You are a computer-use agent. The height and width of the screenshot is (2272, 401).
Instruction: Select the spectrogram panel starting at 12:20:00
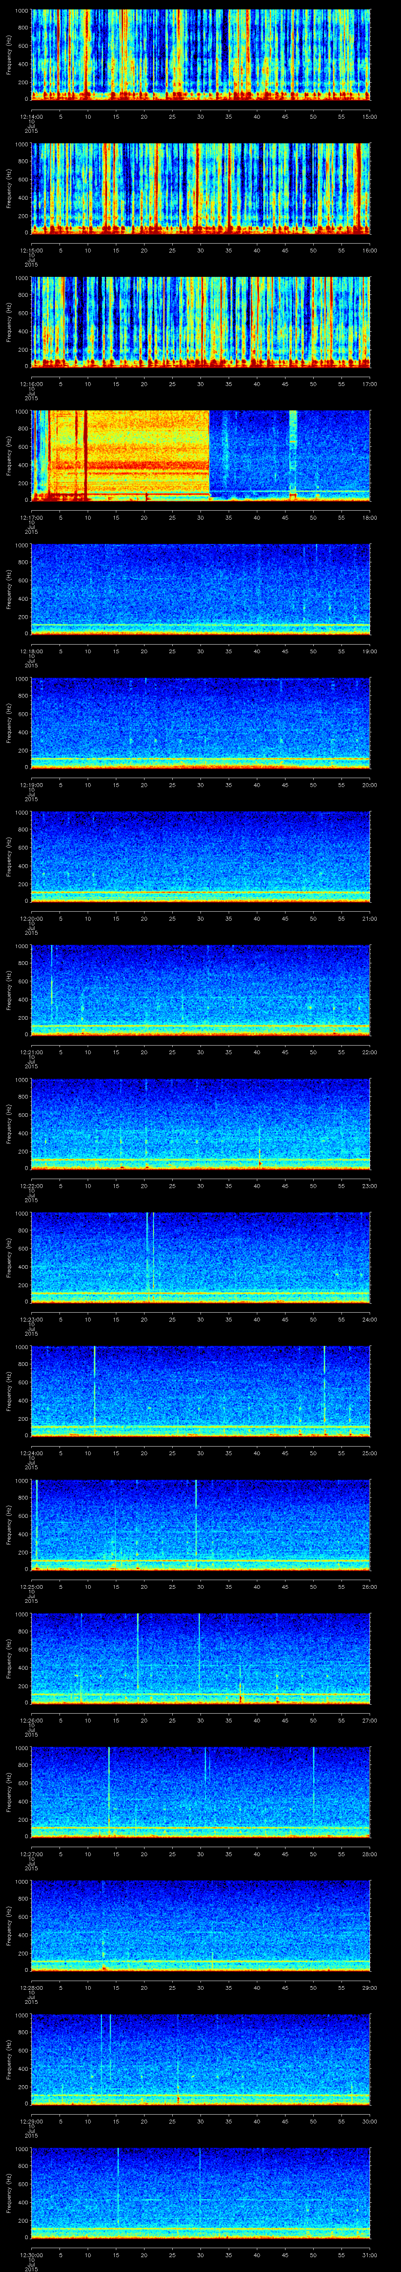[201, 856]
